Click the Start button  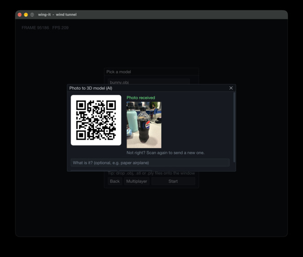pos(173,181)
